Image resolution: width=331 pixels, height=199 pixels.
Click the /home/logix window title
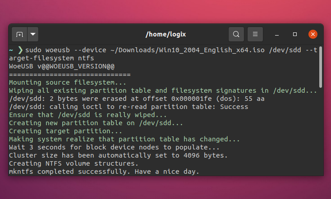tap(165, 34)
